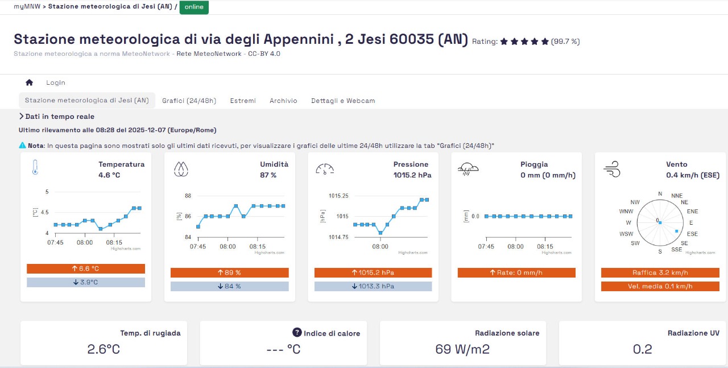Select the Dettagli e Webcam tab

(343, 101)
